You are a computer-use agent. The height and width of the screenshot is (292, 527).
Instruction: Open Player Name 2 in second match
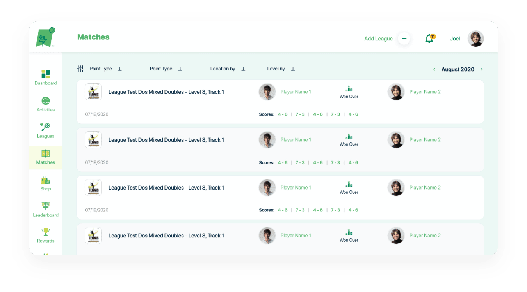pyautogui.click(x=425, y=140)
